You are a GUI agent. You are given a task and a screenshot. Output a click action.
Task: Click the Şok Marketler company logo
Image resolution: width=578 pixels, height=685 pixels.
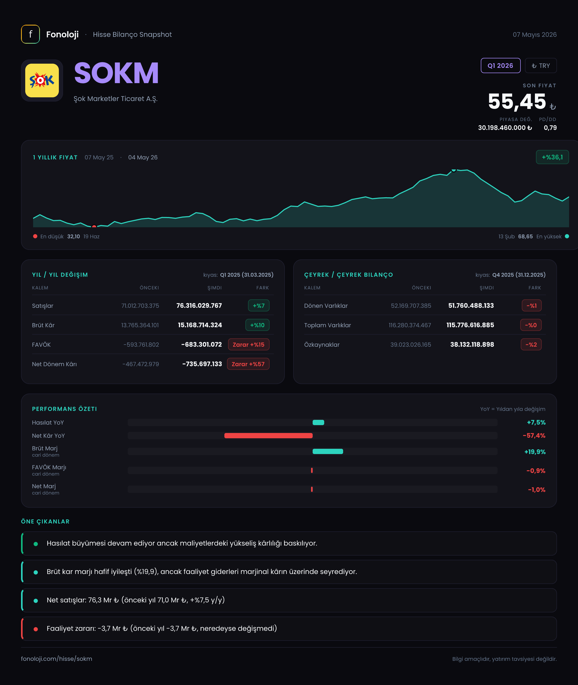pyautogui.click(x=42, y=80)
